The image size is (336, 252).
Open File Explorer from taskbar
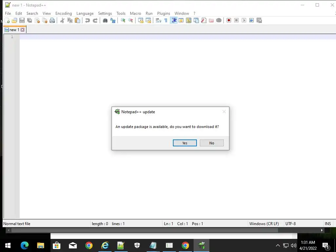pos(40,245)
